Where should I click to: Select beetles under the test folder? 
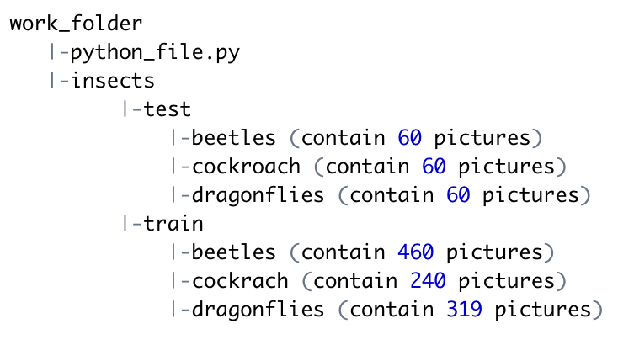coord(234,138)
